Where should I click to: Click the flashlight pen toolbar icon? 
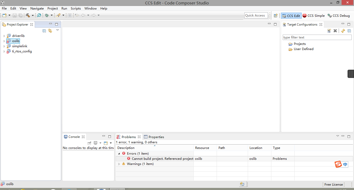coord(58,15)
